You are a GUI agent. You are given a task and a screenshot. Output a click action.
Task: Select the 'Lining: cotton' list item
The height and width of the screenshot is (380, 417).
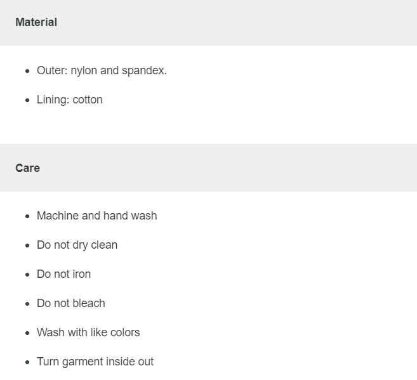70,100
